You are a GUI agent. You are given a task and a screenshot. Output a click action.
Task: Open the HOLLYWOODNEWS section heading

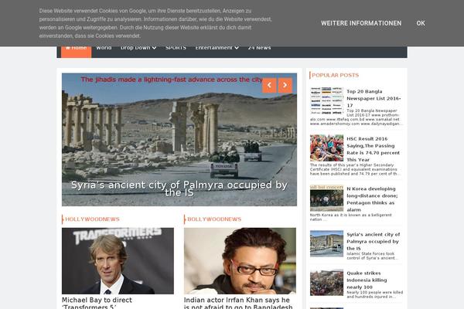click(92, 219)
